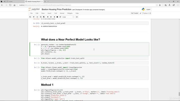
Task: Click the LinearRegression model code cell
Action: pos(94,73)
